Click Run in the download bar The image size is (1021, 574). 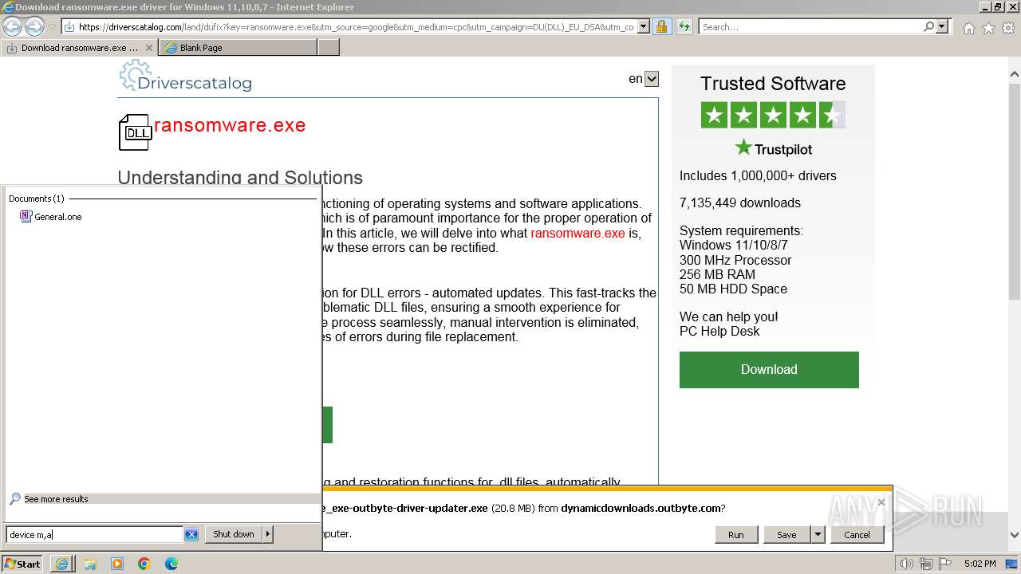point(735,535)
